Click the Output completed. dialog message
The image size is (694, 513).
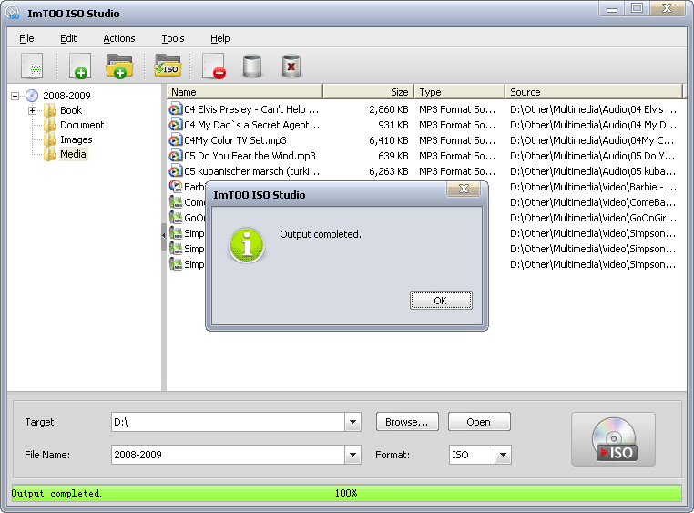point(321,234)
